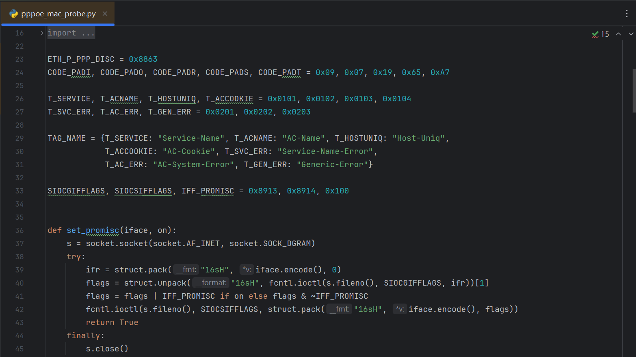Click the 'try:' keyword on line 38

76,257
